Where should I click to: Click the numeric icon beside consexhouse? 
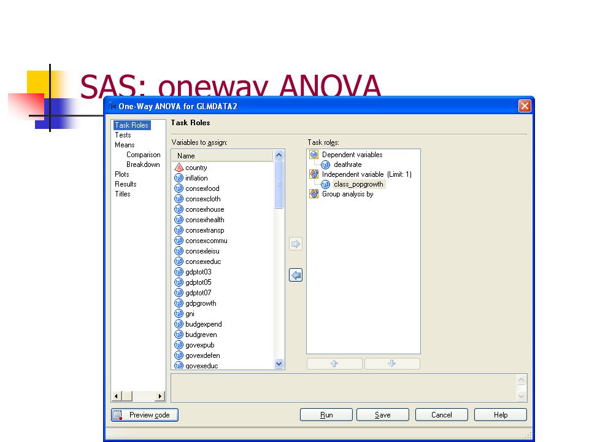(179, 209)
